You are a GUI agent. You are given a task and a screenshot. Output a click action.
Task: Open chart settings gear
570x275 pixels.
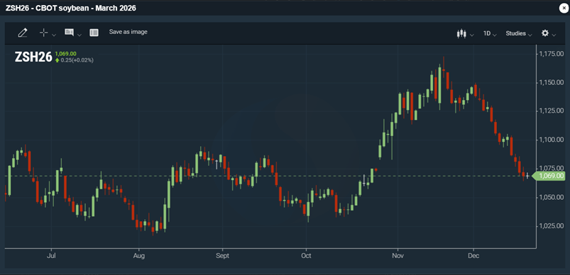tap(545, 33)
